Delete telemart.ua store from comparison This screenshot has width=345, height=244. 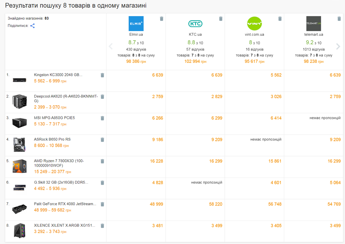tap(339, 19)
